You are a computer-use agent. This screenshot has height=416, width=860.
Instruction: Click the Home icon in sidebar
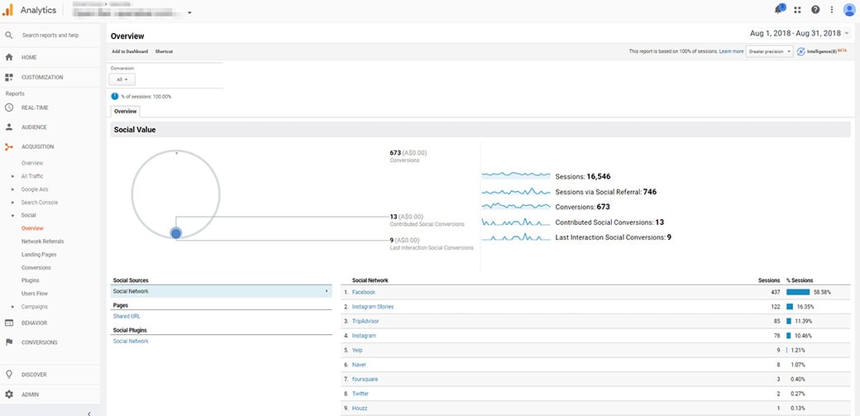9,58
